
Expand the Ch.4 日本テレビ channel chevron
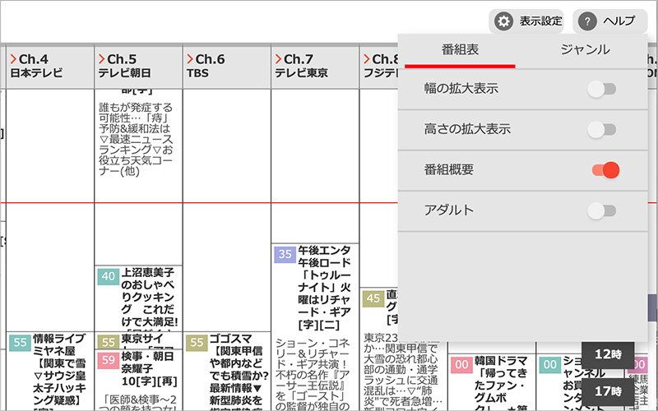pos(13,59)
